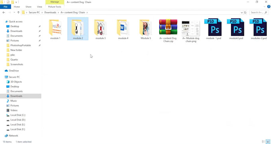271x144 pixels.
Task: Click Secure-PC in the address breadcrumb
Action: click(34, 12)
